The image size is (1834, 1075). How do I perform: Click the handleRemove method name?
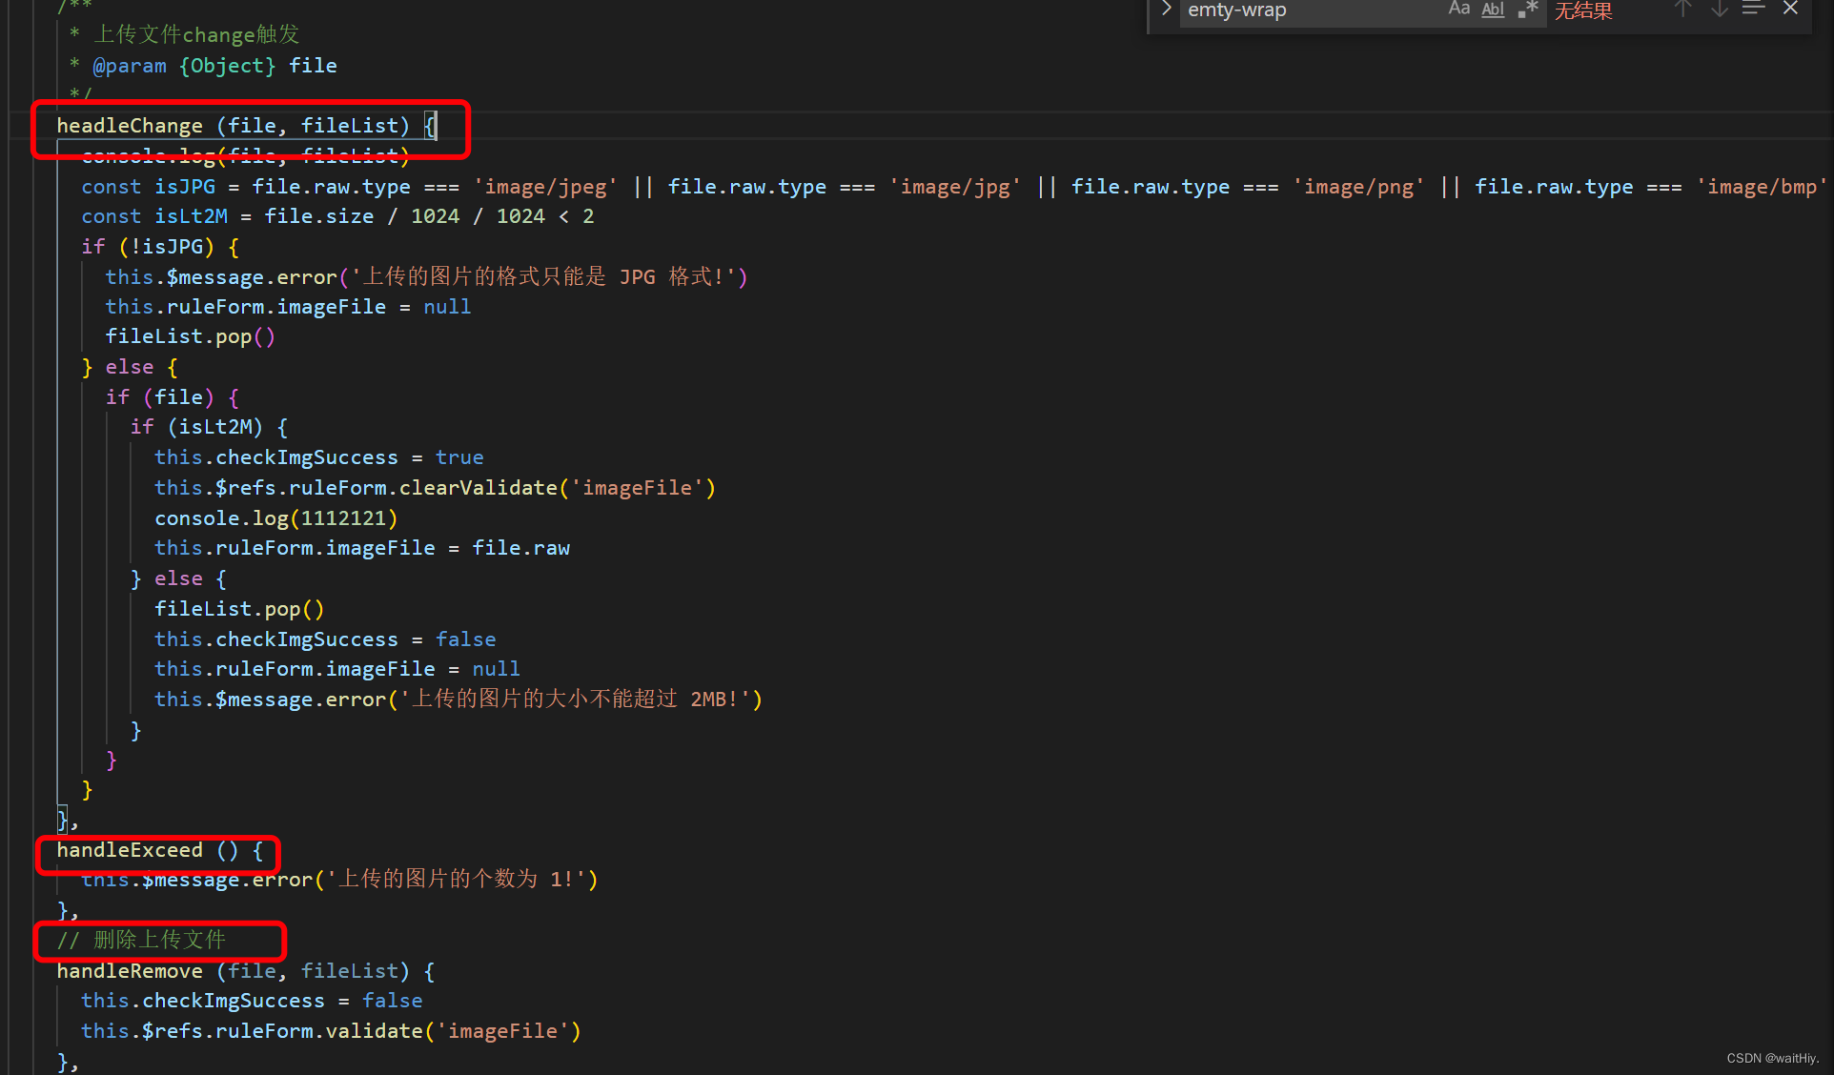[130, 971]
